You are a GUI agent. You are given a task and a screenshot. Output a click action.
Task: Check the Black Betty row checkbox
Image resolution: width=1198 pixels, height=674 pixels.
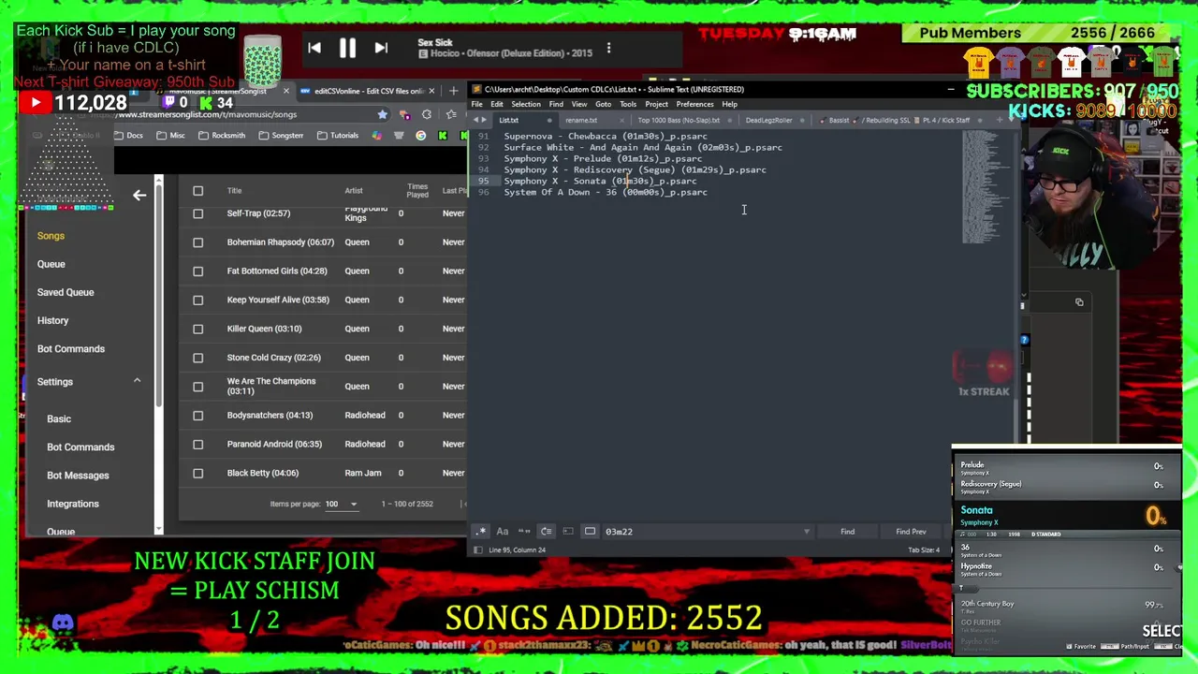197,473
